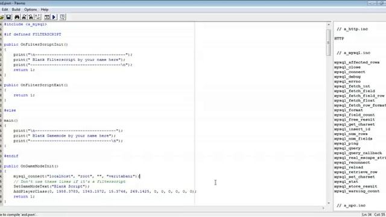
Task: Select mysql_real_escape_string in the function list
Action: tap(360, 158)
